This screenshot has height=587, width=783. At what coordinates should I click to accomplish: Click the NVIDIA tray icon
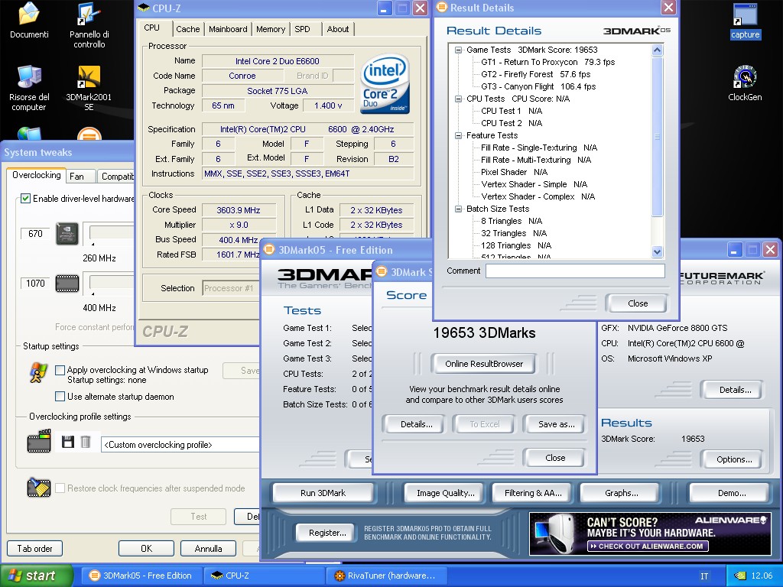coord(740,576)
